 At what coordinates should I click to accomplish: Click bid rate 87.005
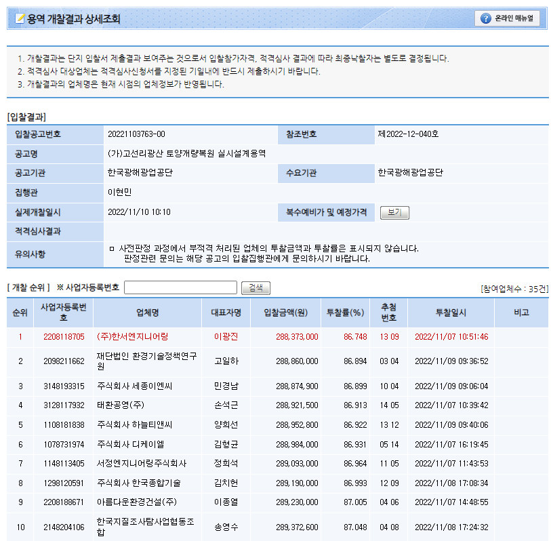point(355,502)
